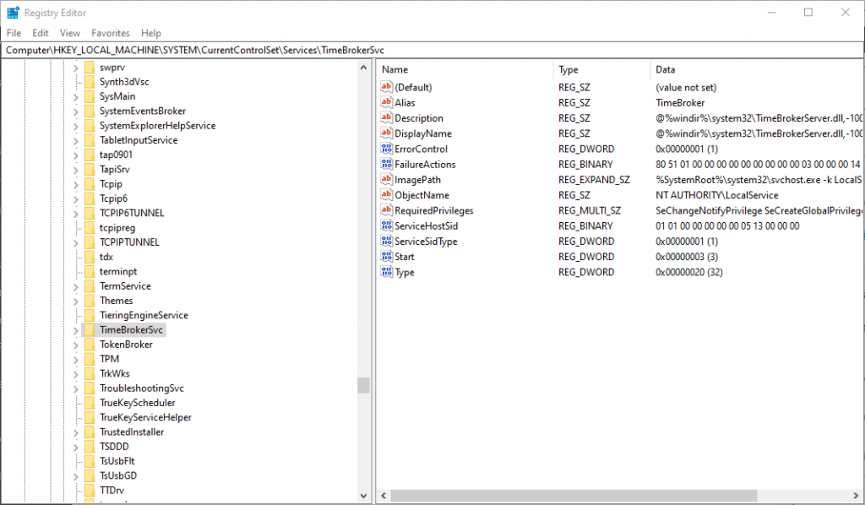Viewport: 865px width, 505px height.
Task: Click the binary icon next to ServiceHostSid
Action: click(x=386, y=225)
